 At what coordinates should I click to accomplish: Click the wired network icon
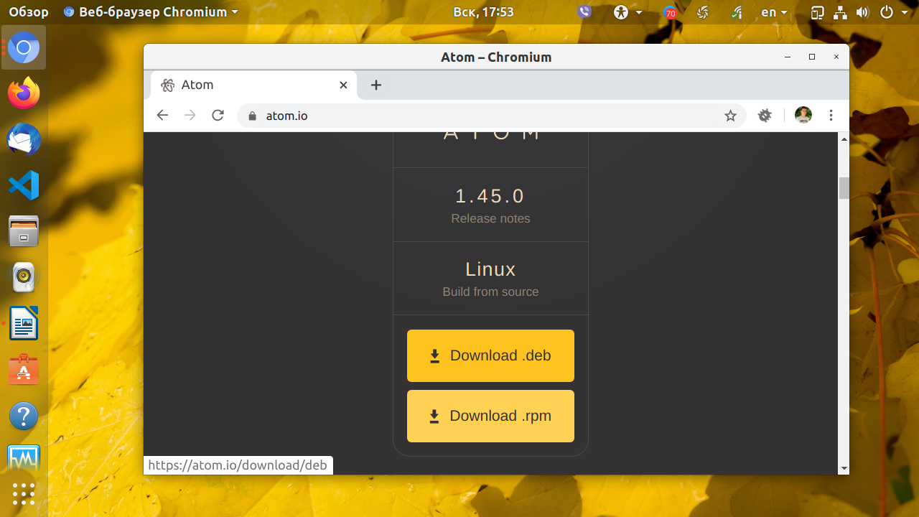tap(840, 12)
